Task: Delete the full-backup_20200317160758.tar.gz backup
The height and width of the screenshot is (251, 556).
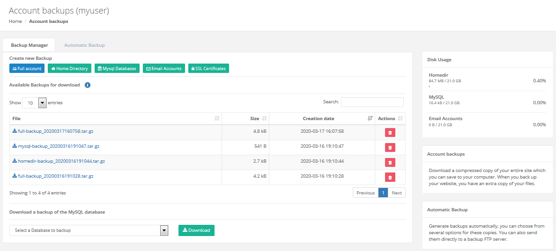Action: [x=390, y=133]
